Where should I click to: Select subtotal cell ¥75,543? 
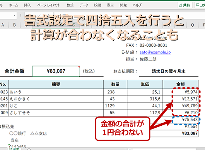pyautogui.click(x=181, y=120)
